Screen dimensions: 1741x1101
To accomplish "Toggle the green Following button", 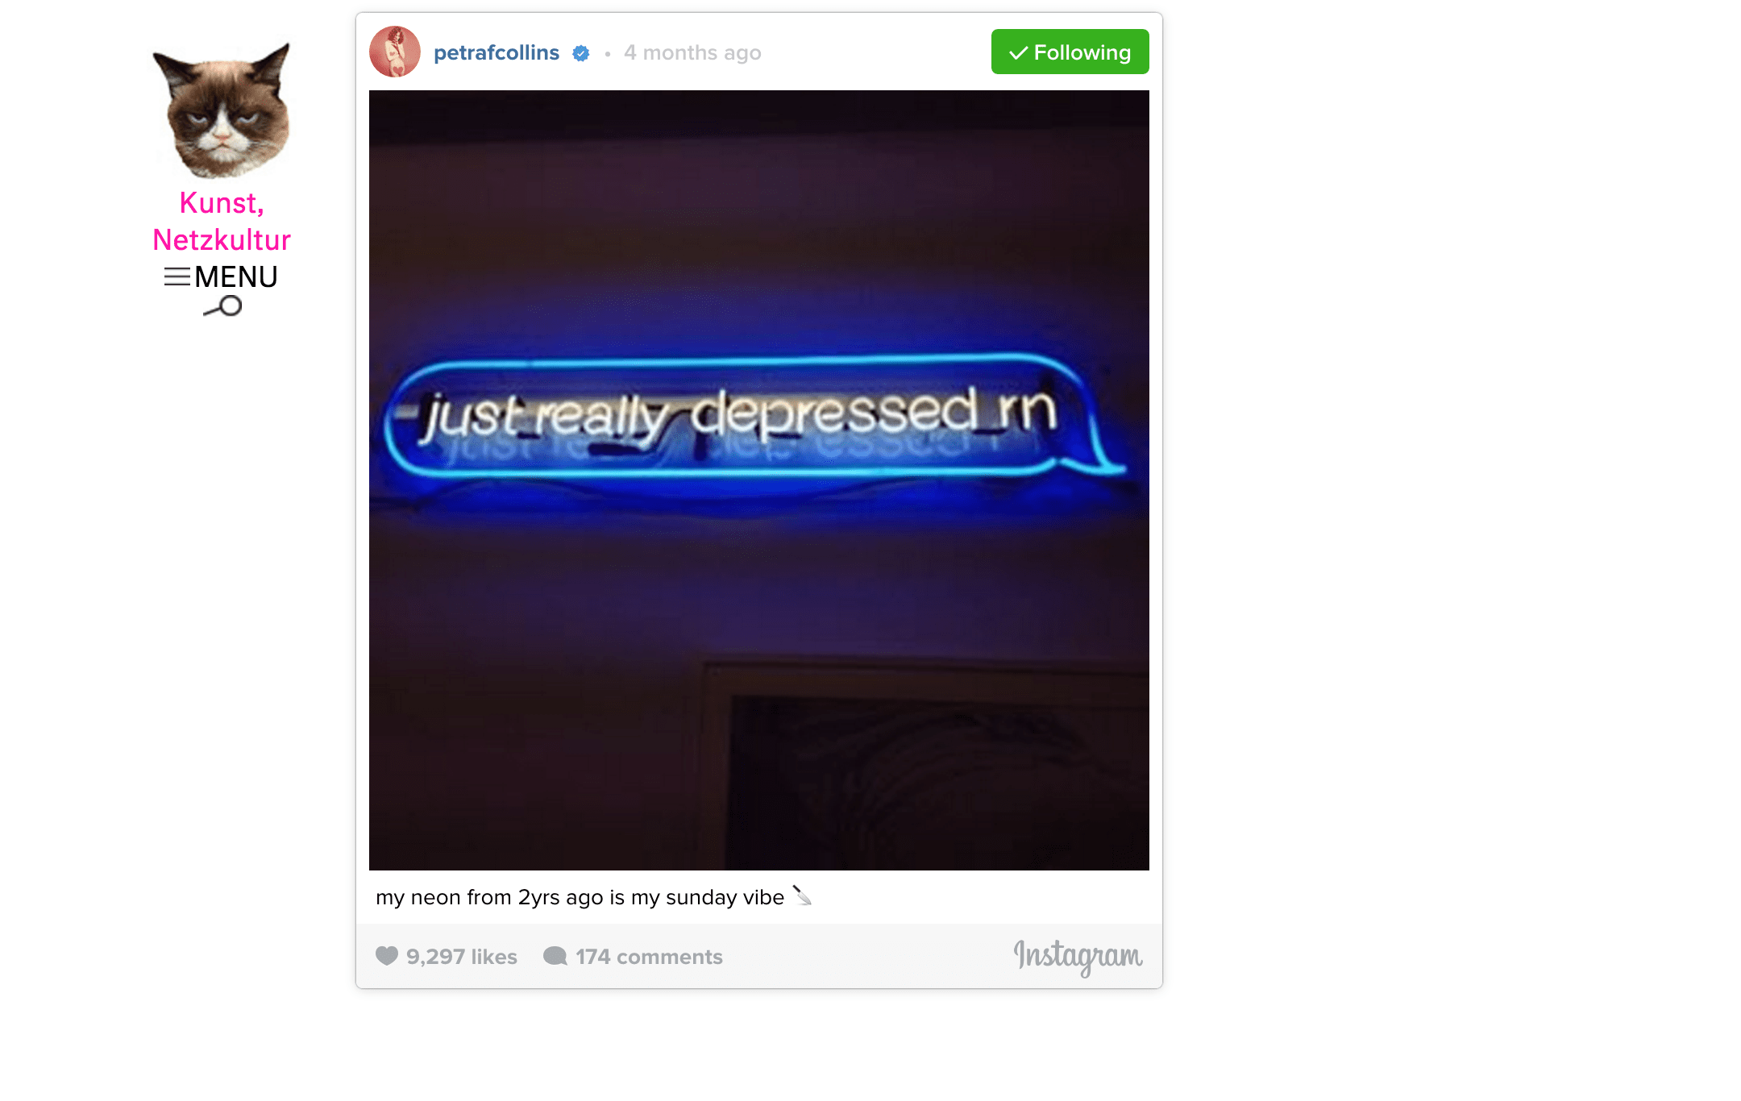I will (x=1070, y=52).
